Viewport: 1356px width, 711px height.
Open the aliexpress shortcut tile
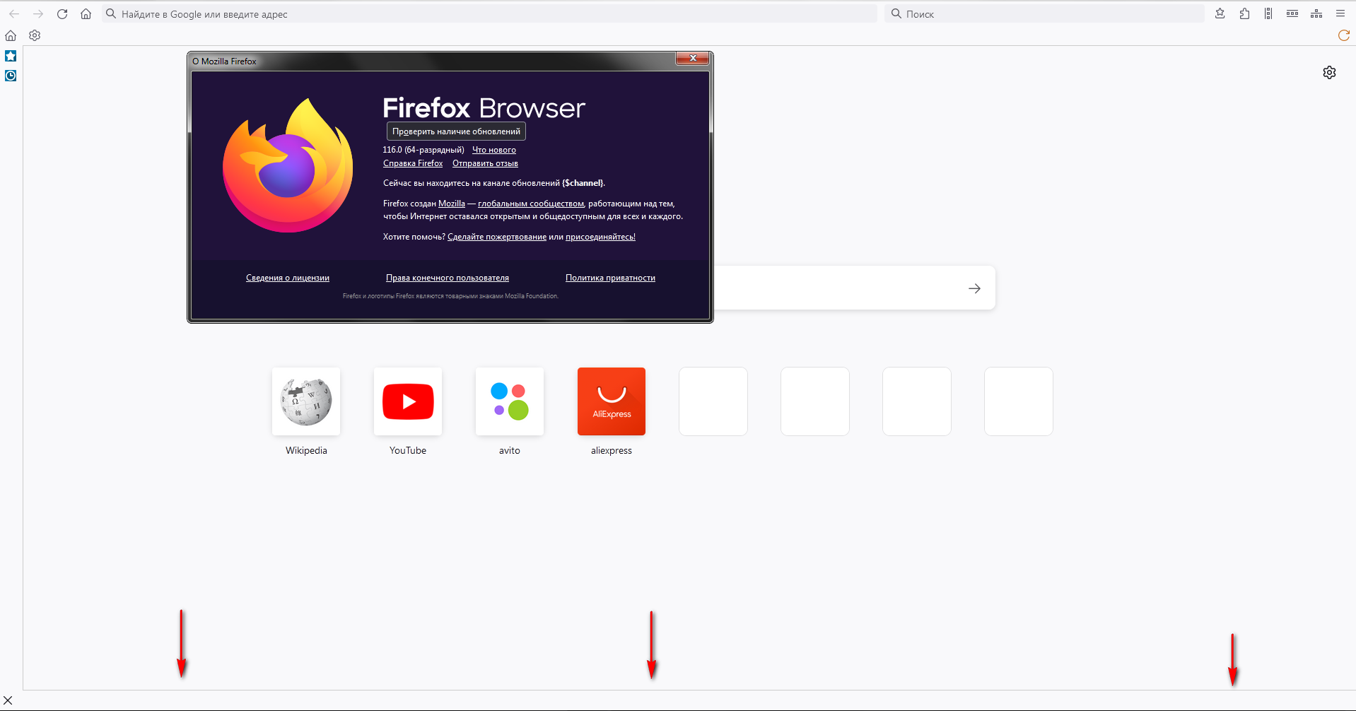[x=612, y=401]
